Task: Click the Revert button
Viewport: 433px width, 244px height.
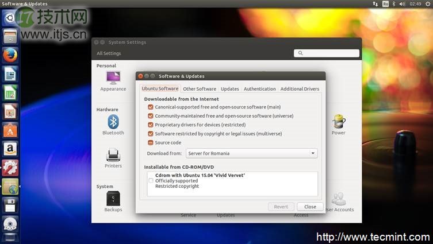Action: click(x=281, y=207)
